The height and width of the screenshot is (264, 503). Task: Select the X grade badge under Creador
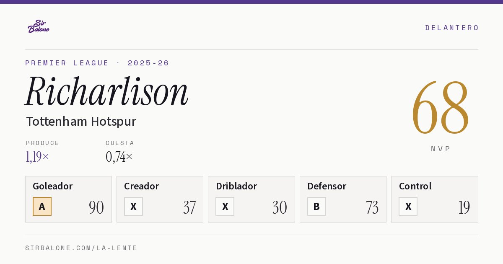pos(133,206)
